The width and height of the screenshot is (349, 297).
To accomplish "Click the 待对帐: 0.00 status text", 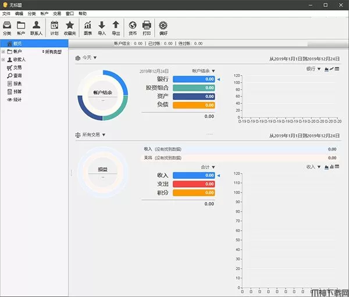I will 190,44.
